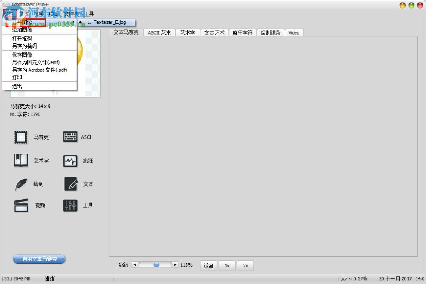Select the 艺术字 (Art text) icon
The height and width of the screenshot is (284, 426).
coord(20,160)
